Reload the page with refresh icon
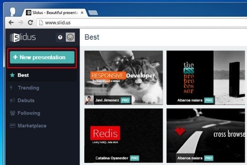Screen dimensions: 247x165 point(30,23)
